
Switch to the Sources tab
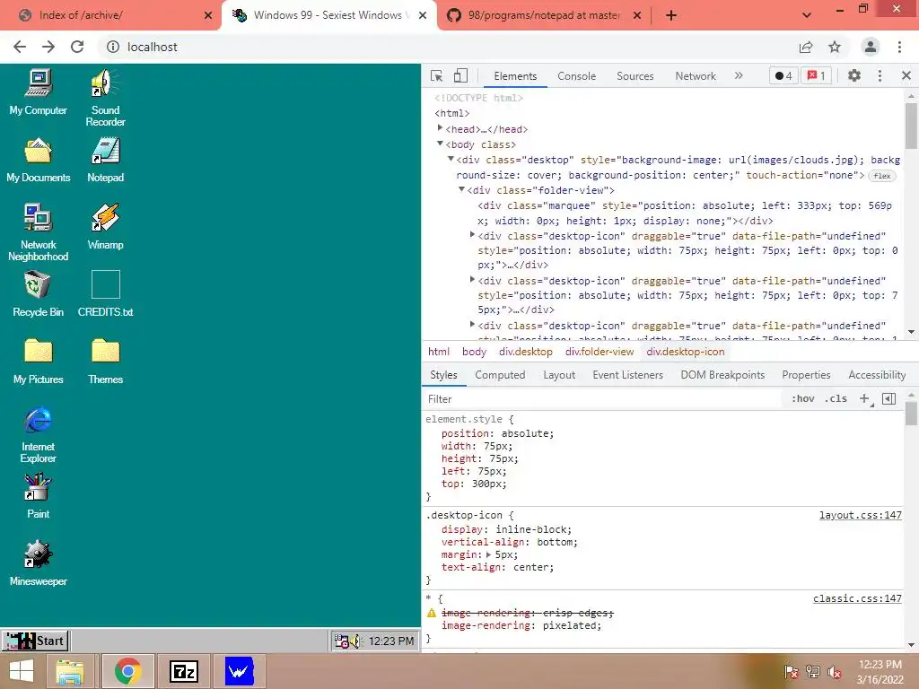(635, 76)
